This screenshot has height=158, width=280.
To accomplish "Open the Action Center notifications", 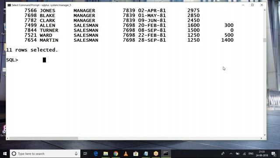I will pyautogui.click(x=273, y=154).
